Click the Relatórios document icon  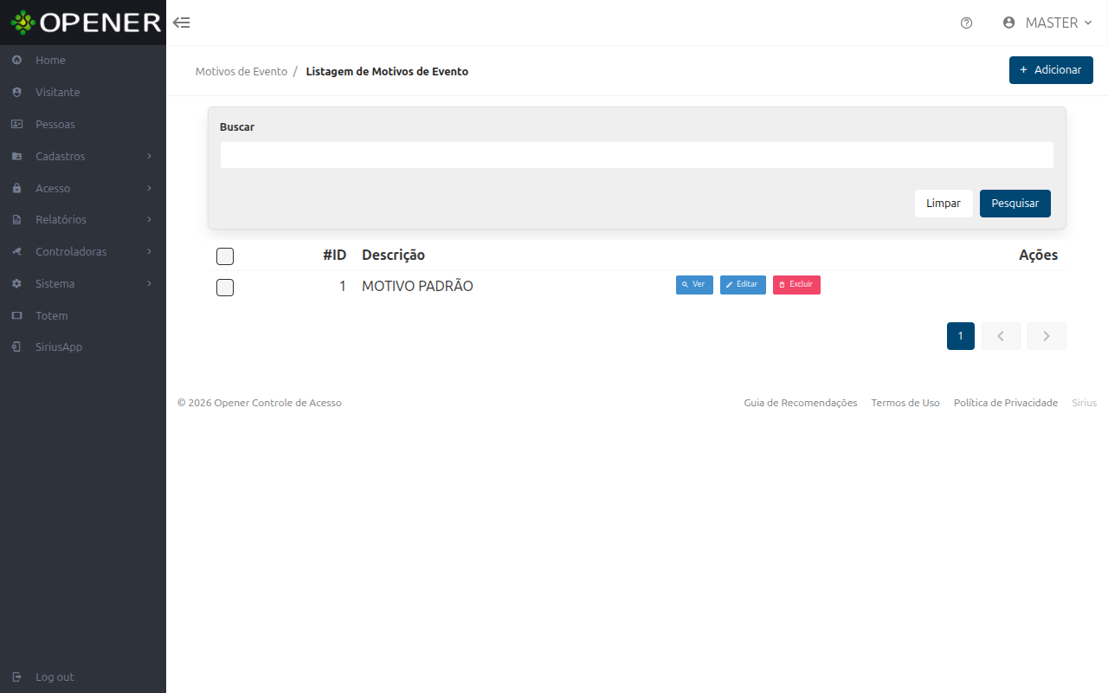[16, 220]
